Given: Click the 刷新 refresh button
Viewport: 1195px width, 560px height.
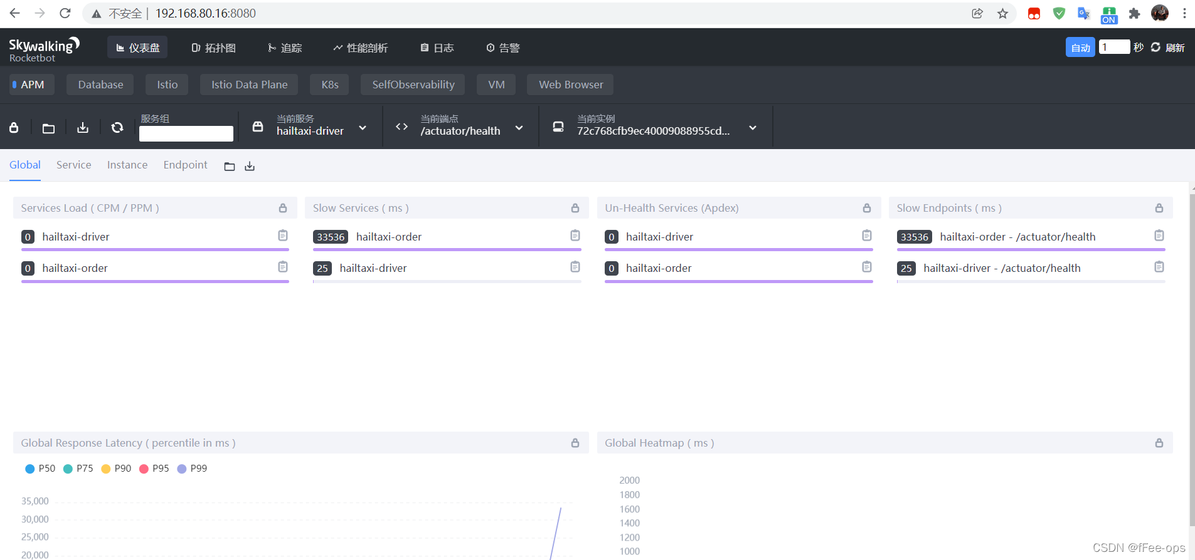Looking at the screenshot, I should pos(1168,48).
